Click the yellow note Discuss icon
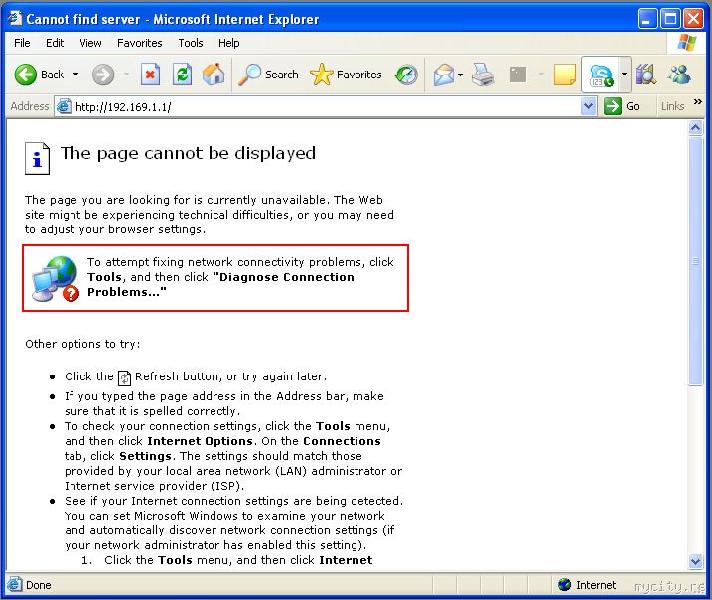 coord(565,75)
